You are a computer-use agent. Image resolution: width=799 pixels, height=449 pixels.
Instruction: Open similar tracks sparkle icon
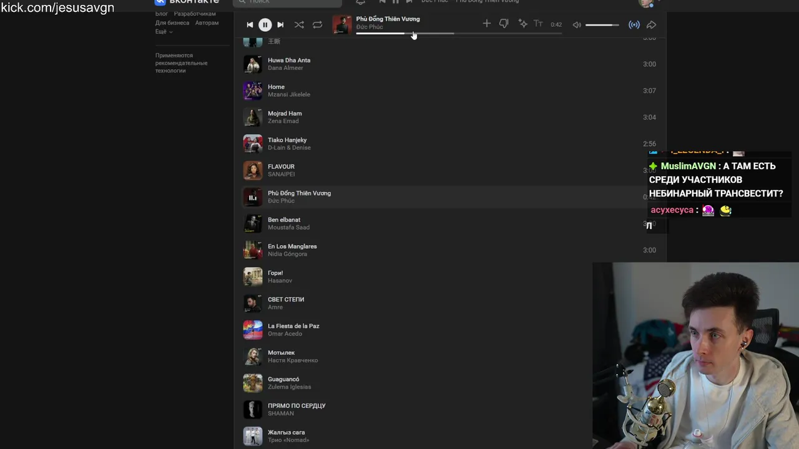pos(522,24)
